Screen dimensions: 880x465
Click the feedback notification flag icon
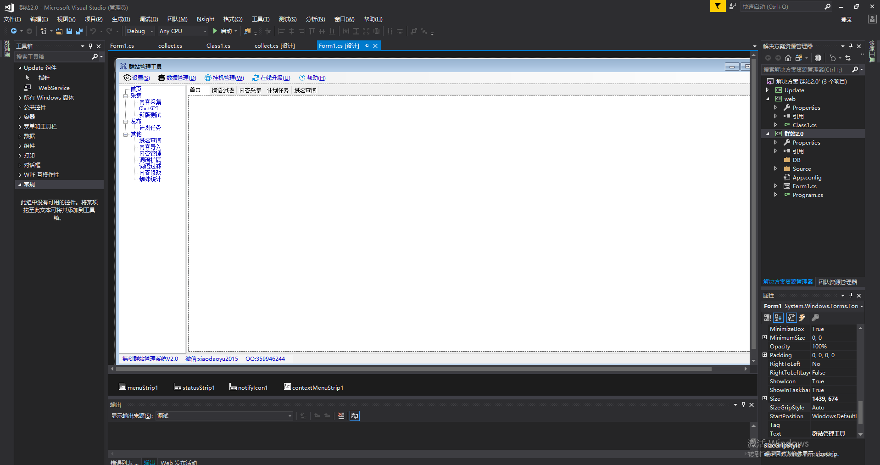(718, 6)
